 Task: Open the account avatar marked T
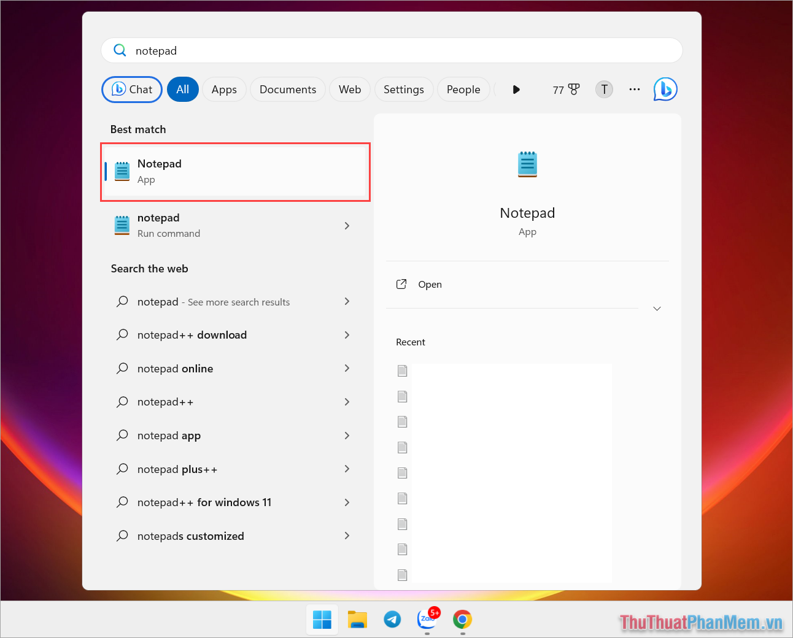pos(604,89)
